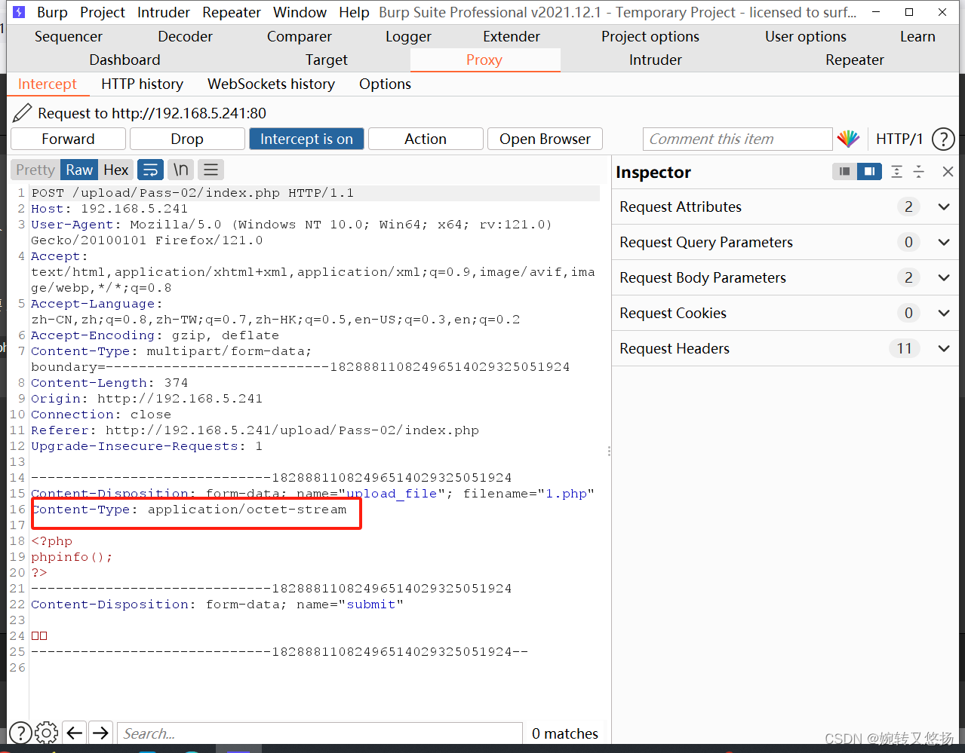The image size is (965, 753).
Task: Click the Search input field
Action: pos(320,733)
